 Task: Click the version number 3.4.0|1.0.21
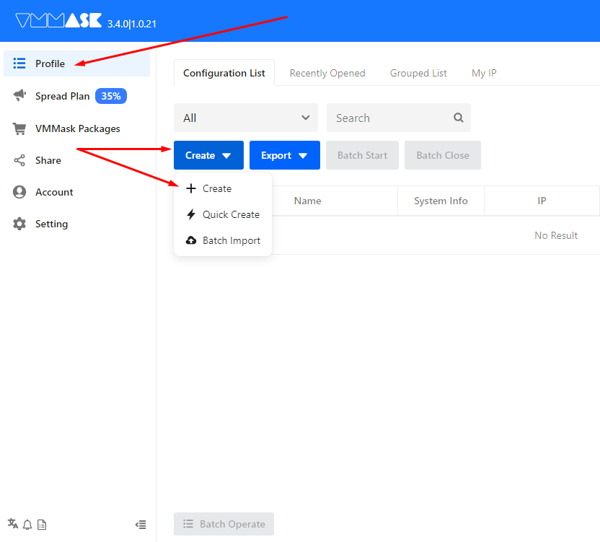click(132, 24)
